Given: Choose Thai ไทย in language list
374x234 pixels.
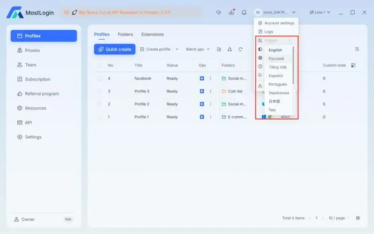Looking at the screenshot, I should (x=279, y=110).
